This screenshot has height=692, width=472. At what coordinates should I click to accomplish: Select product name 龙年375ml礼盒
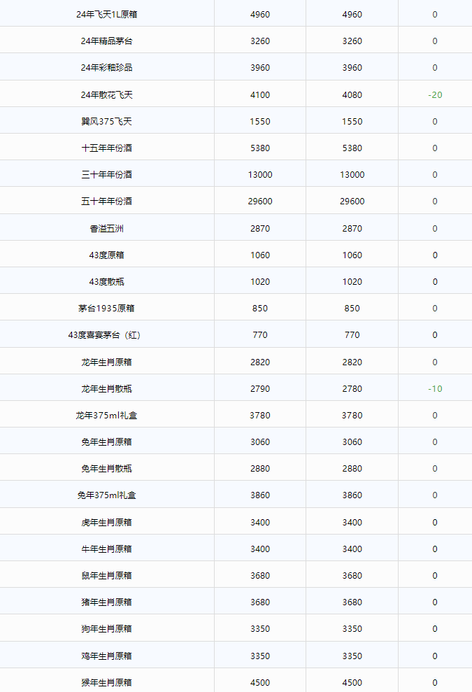click(107, 416)
